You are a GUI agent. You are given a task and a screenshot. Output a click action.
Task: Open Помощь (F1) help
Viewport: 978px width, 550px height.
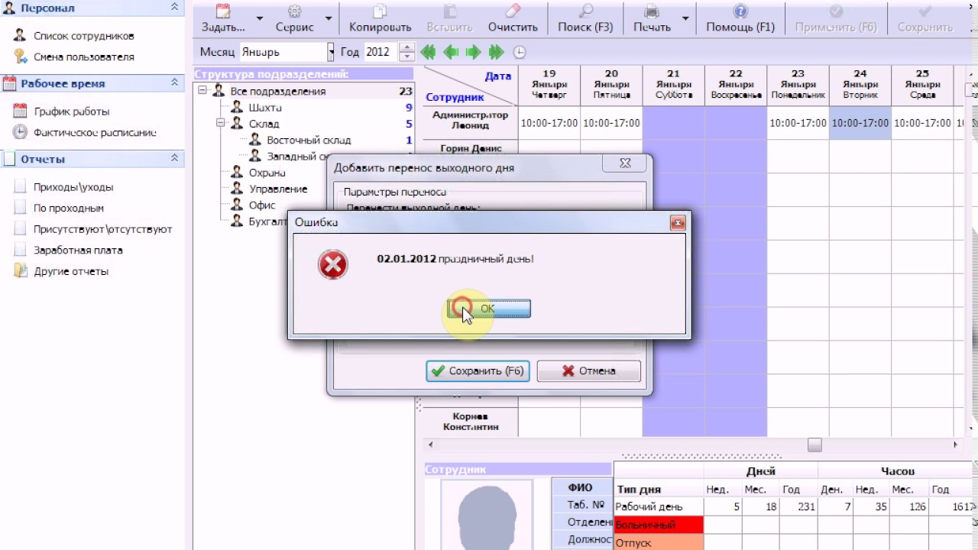tap(740, 18)
